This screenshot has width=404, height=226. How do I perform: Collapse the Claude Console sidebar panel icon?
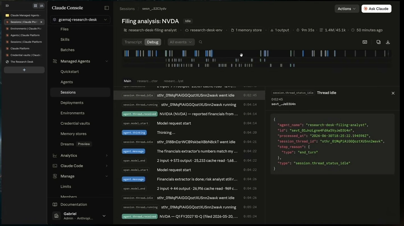click(107, 8)
